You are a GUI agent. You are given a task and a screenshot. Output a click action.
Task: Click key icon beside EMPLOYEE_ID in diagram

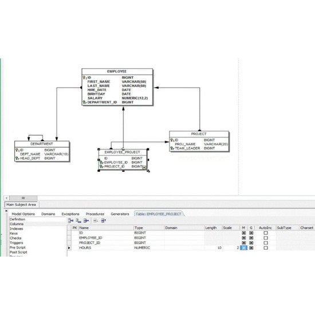101,162
